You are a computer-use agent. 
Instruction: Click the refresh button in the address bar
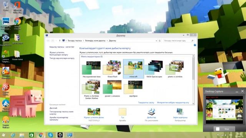(x=160, y=41)
